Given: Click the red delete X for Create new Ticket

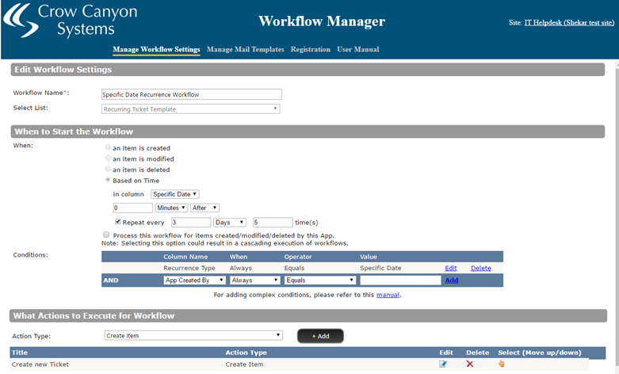Looking at the screenshot, I should click(x=470, y=364).
